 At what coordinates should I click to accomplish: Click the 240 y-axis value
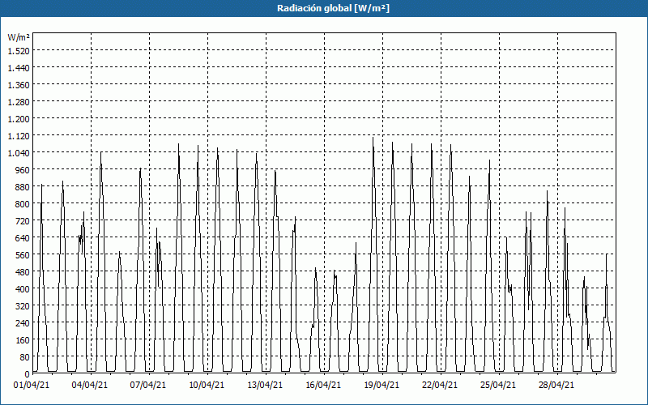click(x=23, y=323)
